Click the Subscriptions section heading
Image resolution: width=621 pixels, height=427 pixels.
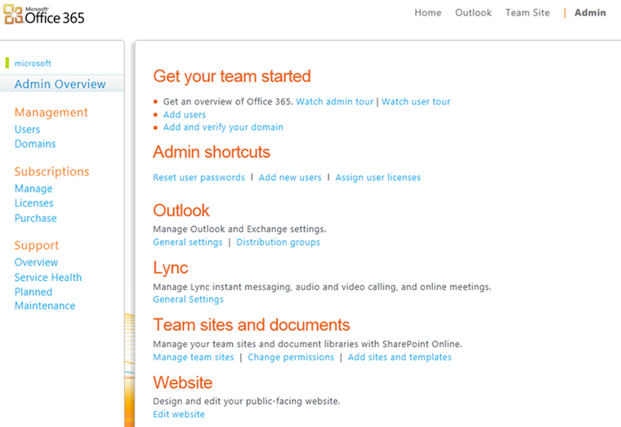pyautogui.click(x=51, y=171)
